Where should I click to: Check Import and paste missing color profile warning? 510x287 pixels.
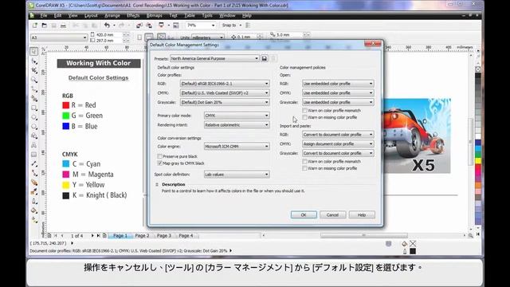point(304,168)
